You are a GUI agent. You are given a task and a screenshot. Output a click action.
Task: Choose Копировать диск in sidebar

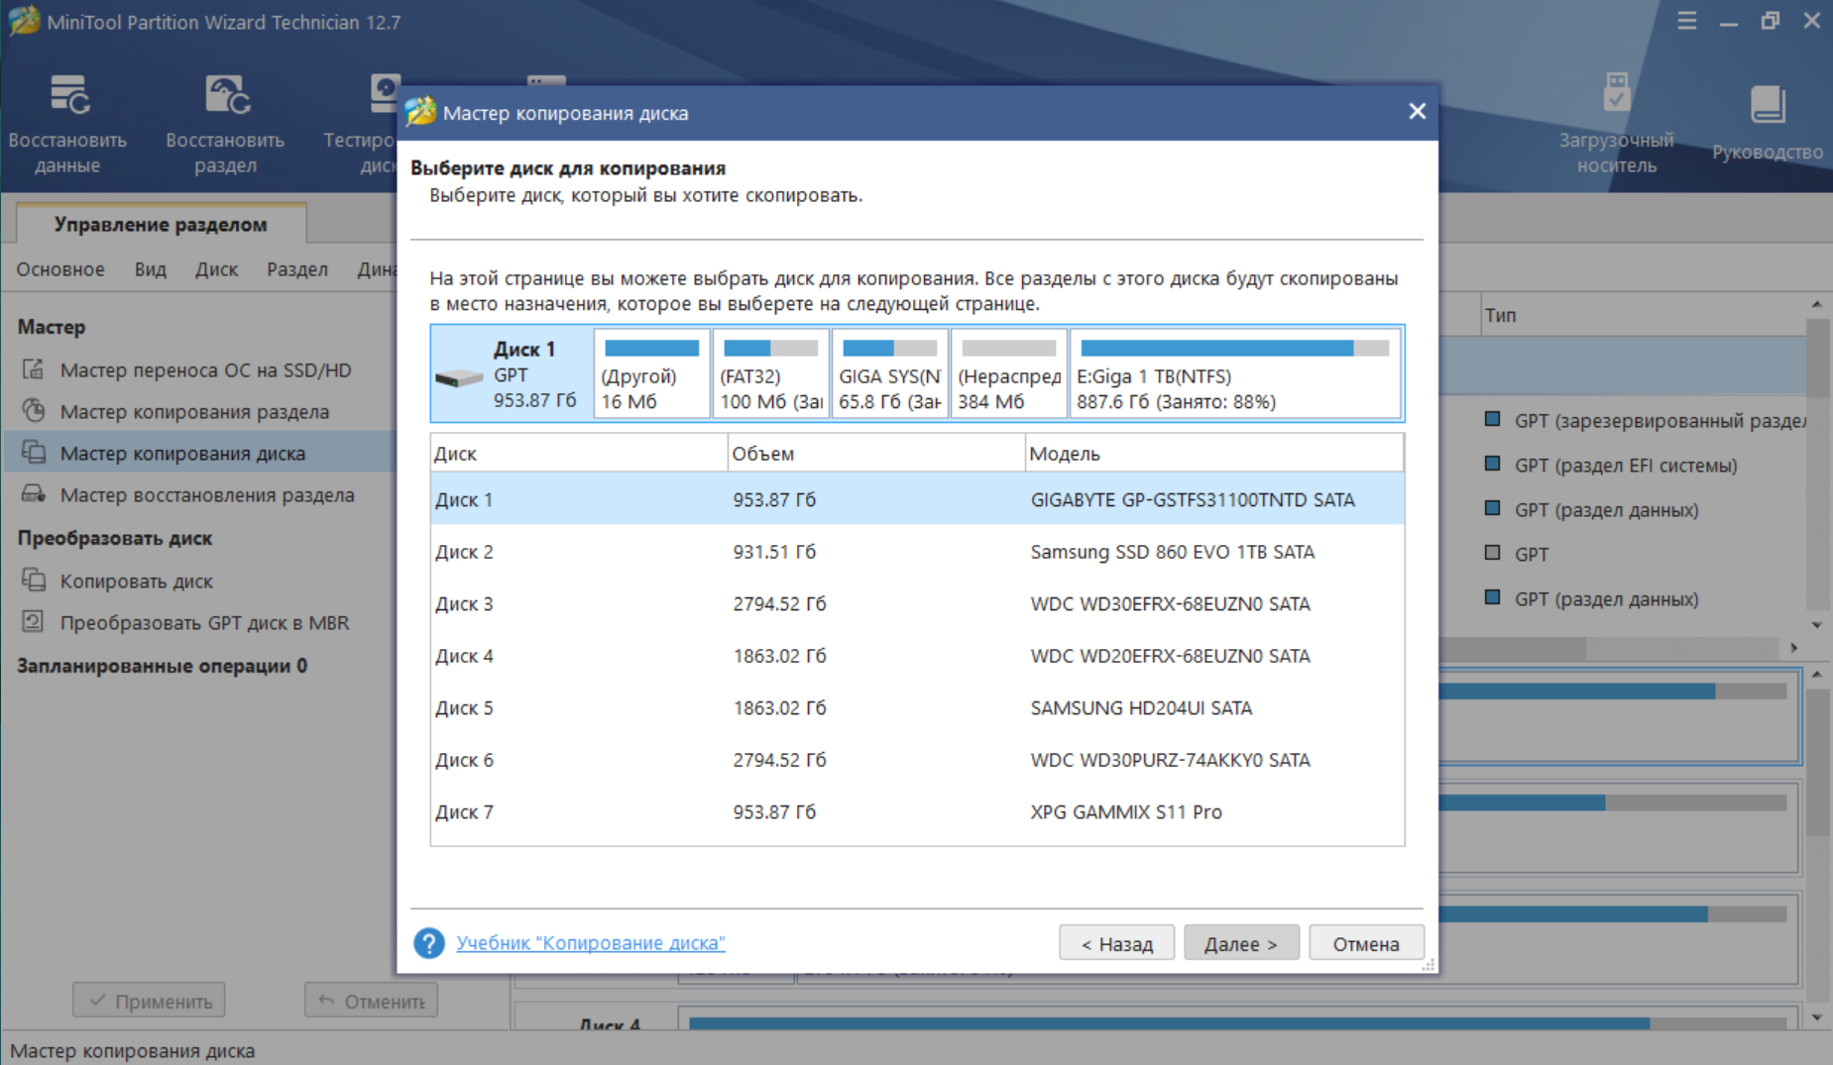(x=137, y=581)
